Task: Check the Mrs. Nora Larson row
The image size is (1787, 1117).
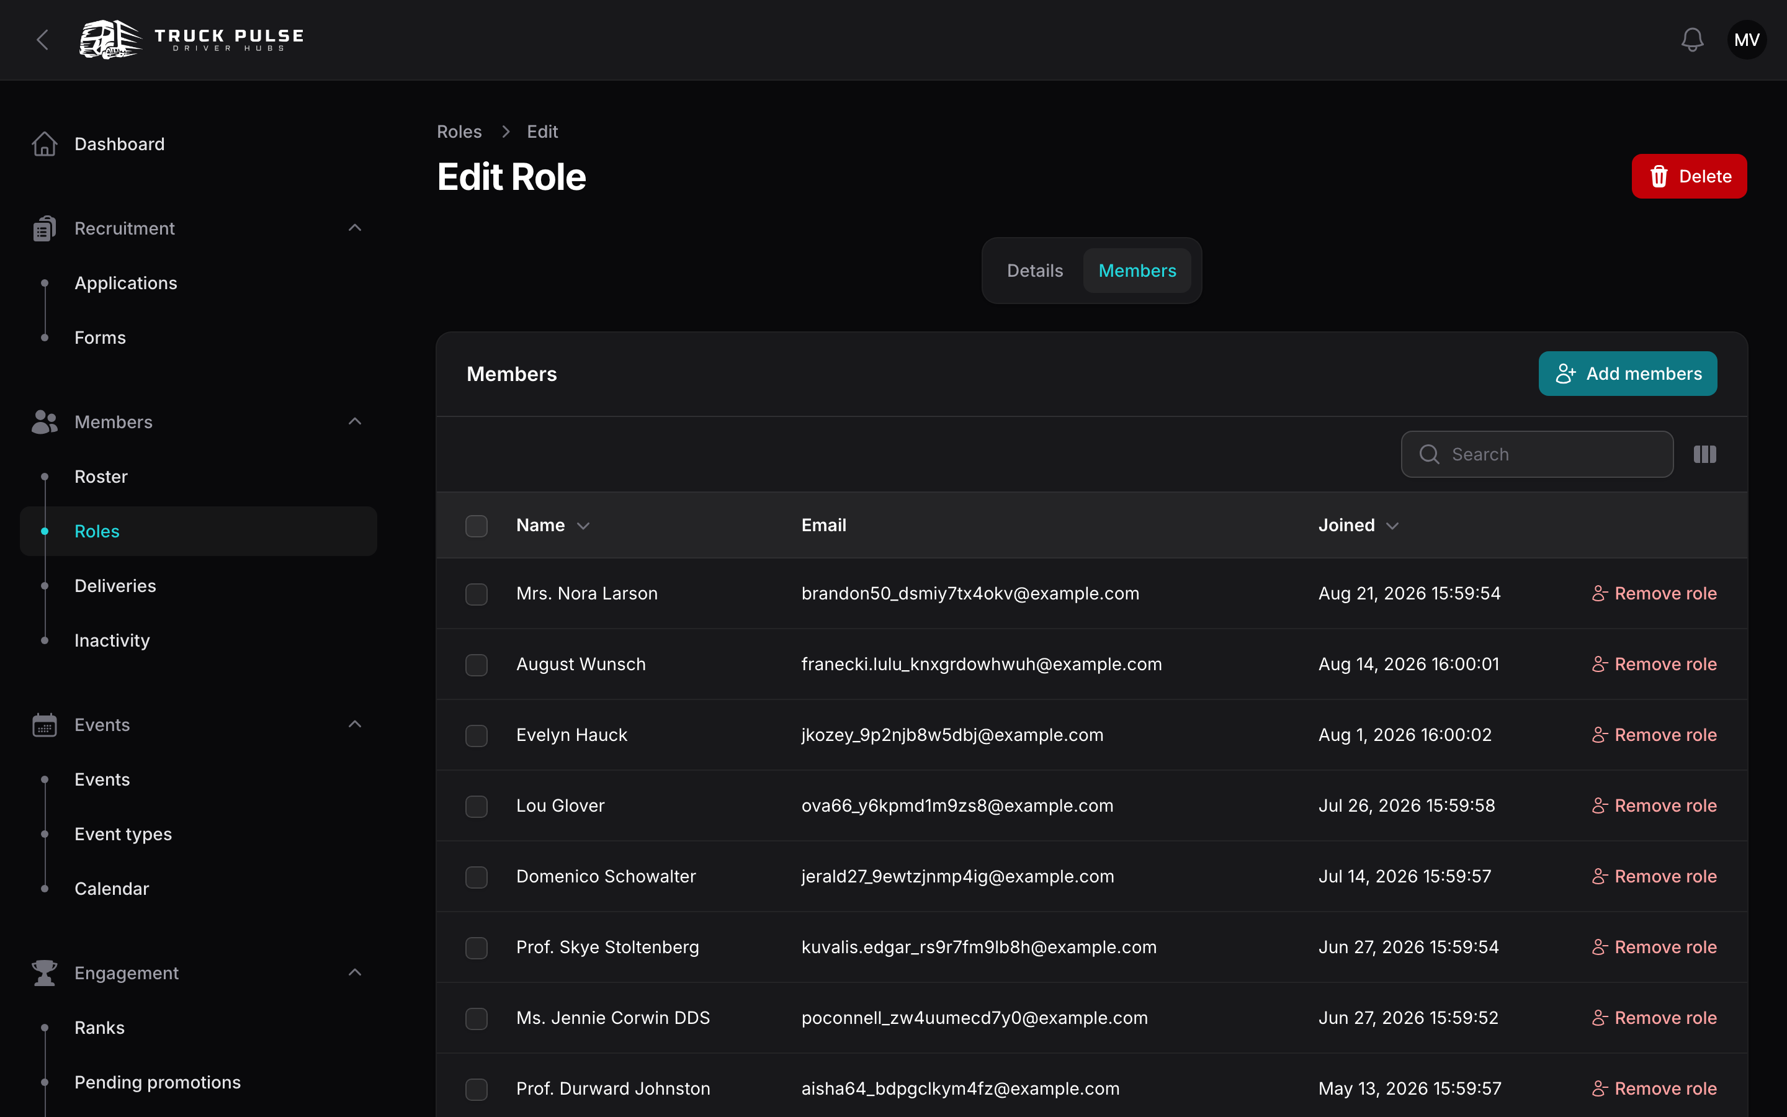Action: (477, 594)
